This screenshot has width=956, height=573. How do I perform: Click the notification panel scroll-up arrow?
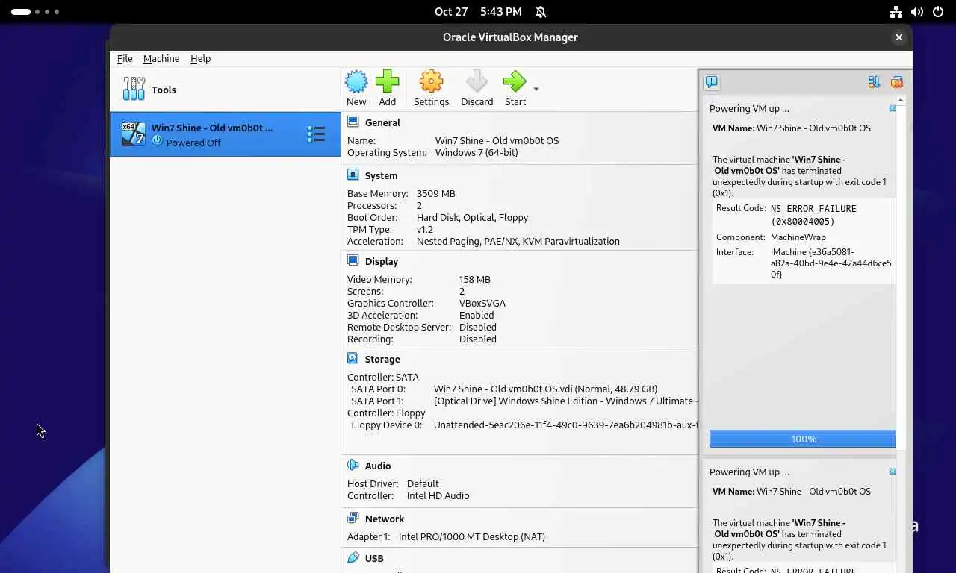click(901, 100)
